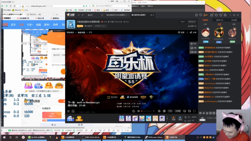The image size is (251, 141).
Task: Open the backpack button in gift bar
Action: (x=180, y=118)
